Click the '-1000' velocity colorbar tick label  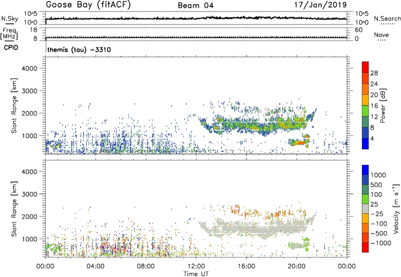pyautogui.click(x=380, y=243)
